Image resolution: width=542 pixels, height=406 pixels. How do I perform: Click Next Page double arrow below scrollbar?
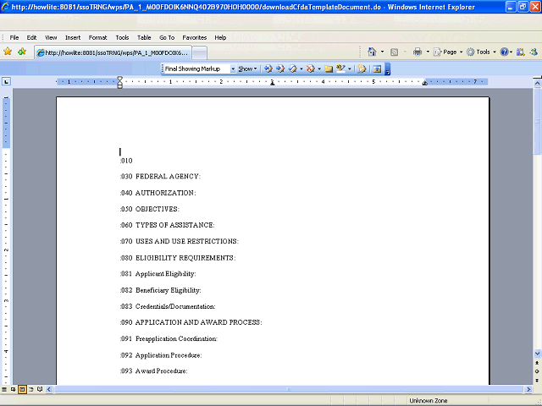tap(537, 380)
